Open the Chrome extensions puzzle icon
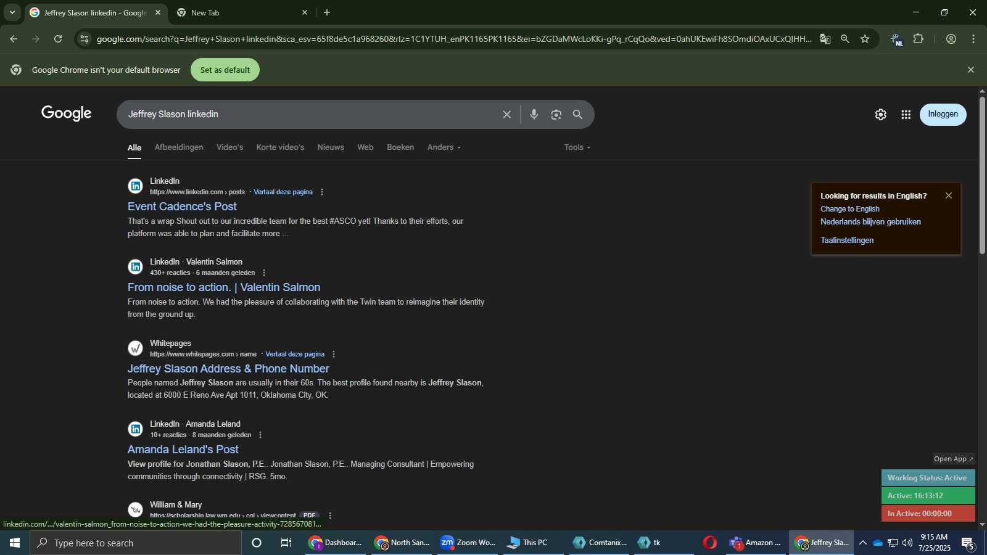Screen dimensions: 987x555 pos(918,39)
